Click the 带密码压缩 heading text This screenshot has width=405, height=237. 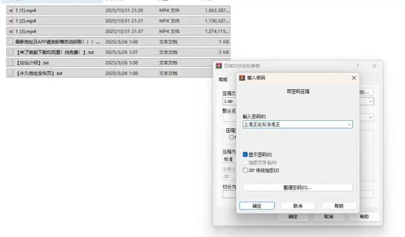point(298,91)
